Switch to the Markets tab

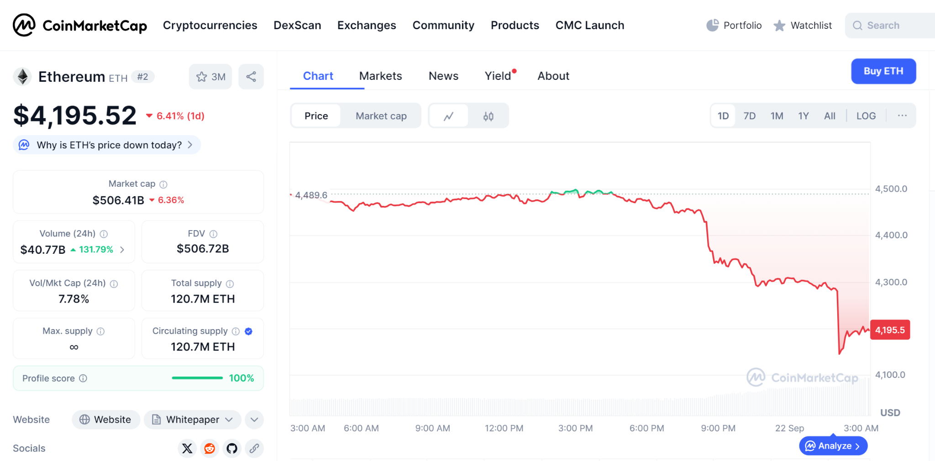[x=381, y=76]
